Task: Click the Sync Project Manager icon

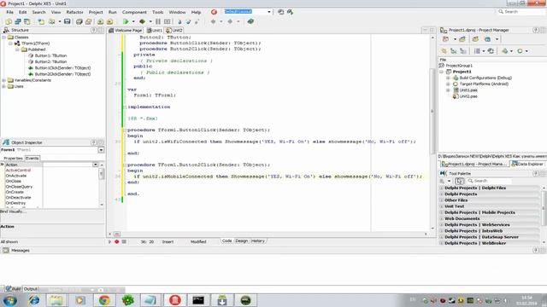Action: 491,51
